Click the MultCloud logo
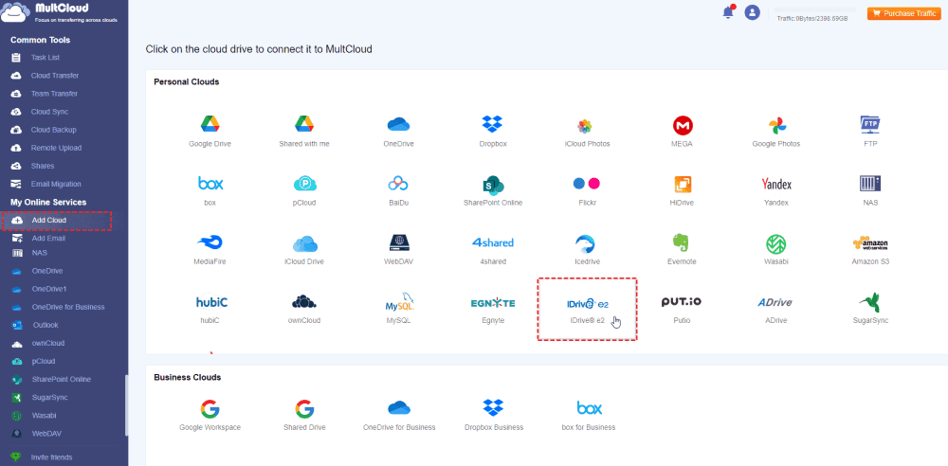Screen dimensions: 948x466 [61, 13]
